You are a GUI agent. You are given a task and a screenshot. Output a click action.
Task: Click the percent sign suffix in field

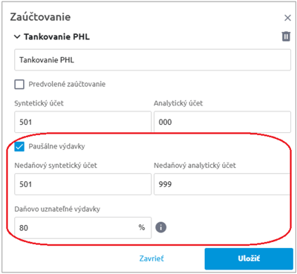[142, 227]
